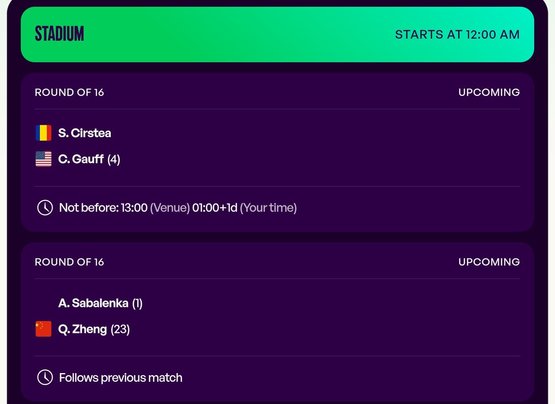Click the clock icon beside Not before time
Viewport: 555px width, 404px height.
45,208
